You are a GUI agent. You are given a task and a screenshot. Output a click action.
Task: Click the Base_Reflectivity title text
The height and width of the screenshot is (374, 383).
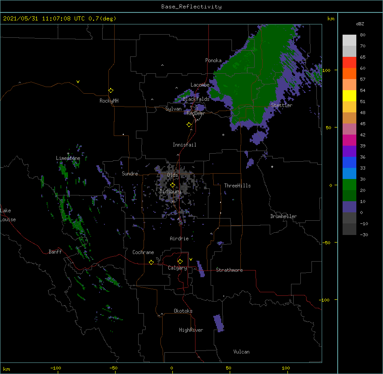[x=191, y=7]
